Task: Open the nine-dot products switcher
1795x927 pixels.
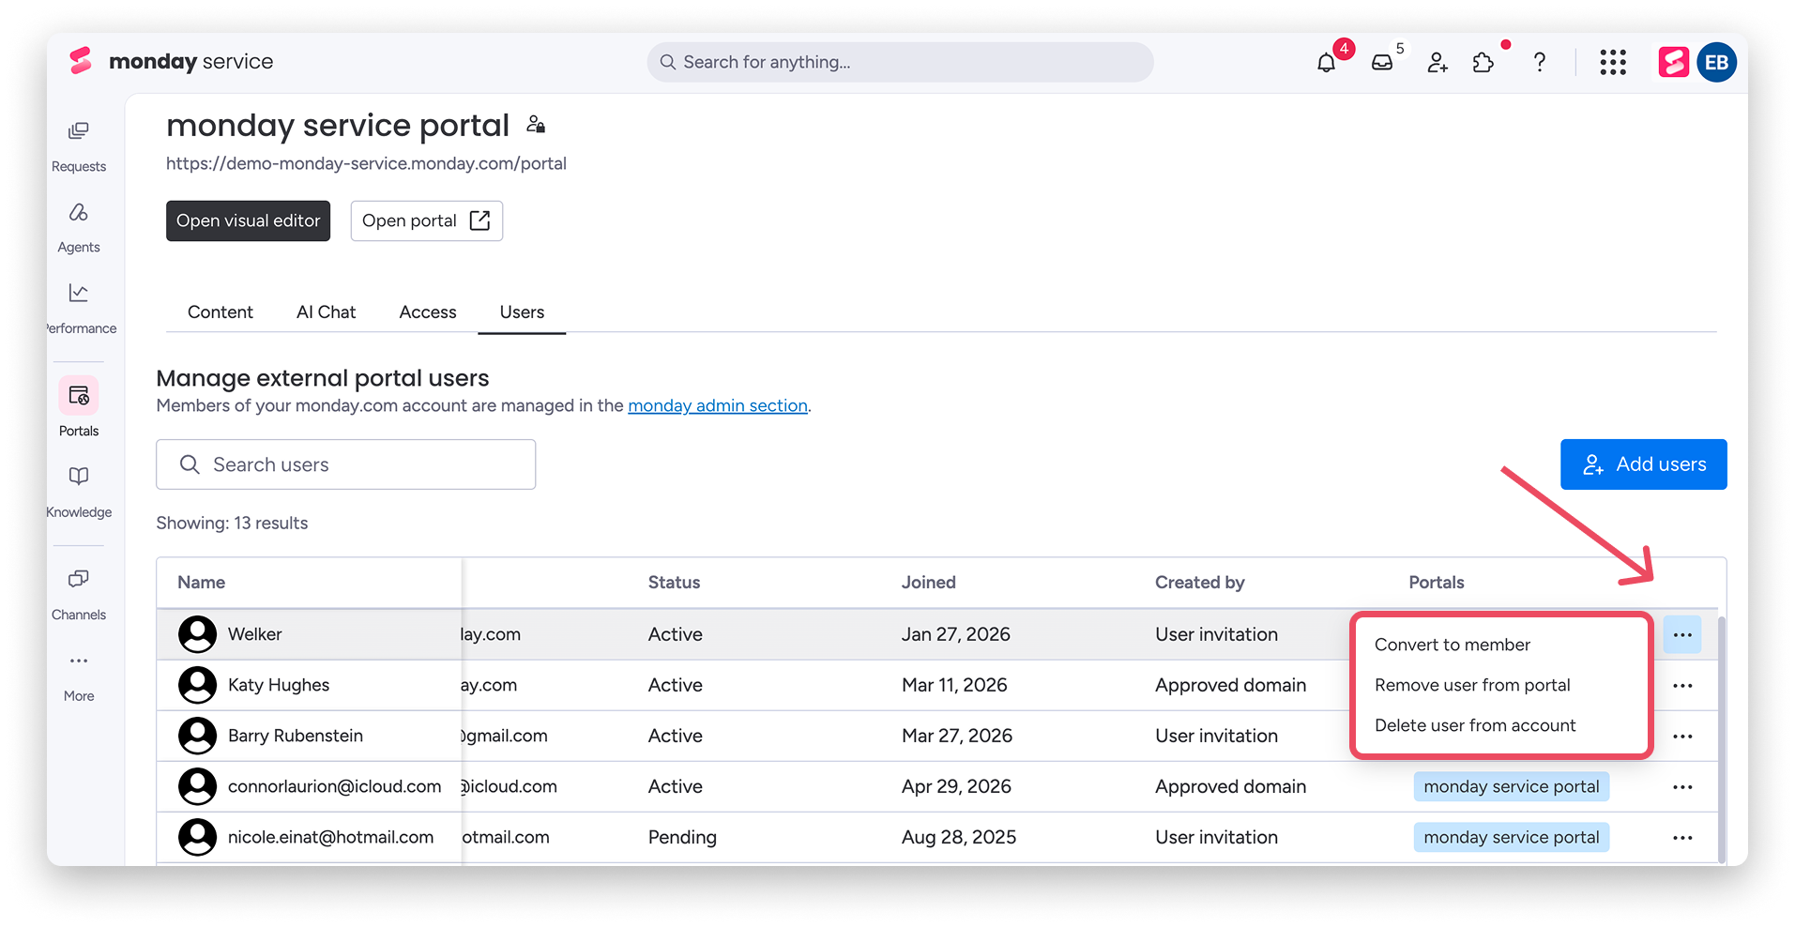Action: pos(1613,63)
